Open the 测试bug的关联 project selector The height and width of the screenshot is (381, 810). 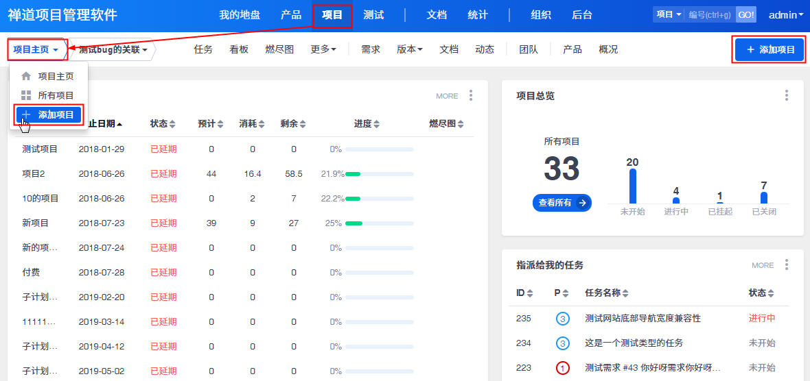(x=113, y=50)
